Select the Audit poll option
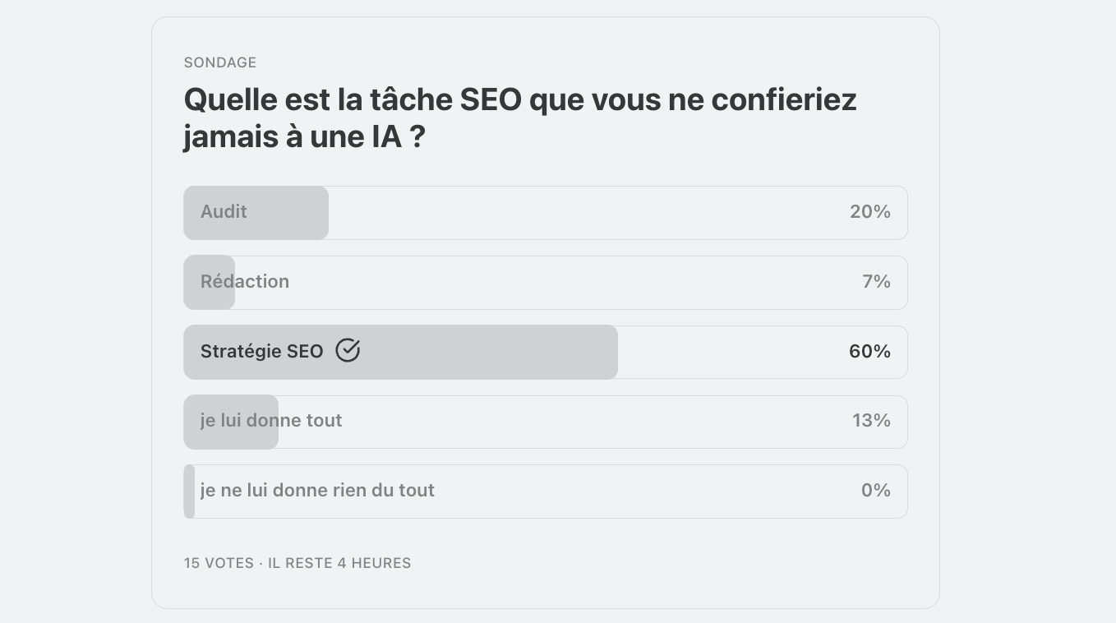 pos(546,213)
